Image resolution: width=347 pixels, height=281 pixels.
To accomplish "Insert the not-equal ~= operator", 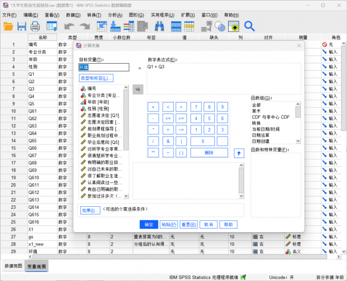I will (x=181, y=130).
